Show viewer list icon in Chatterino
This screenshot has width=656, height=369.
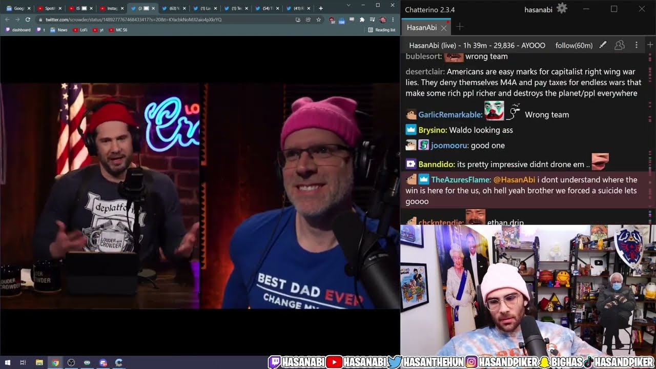(x=620, y=45)
